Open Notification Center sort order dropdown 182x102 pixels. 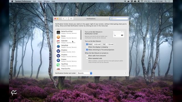click(84, 73)
